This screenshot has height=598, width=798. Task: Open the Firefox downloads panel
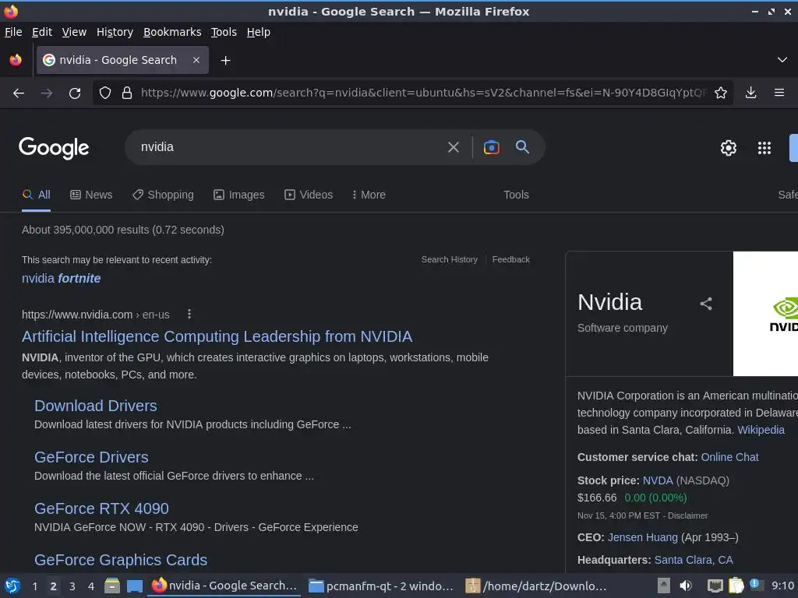pos(750,93)
